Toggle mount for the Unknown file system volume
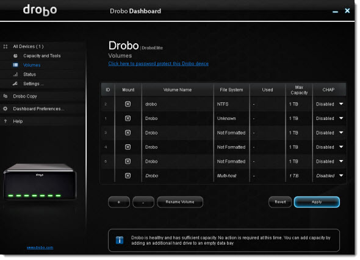 [x=128, y=119]
